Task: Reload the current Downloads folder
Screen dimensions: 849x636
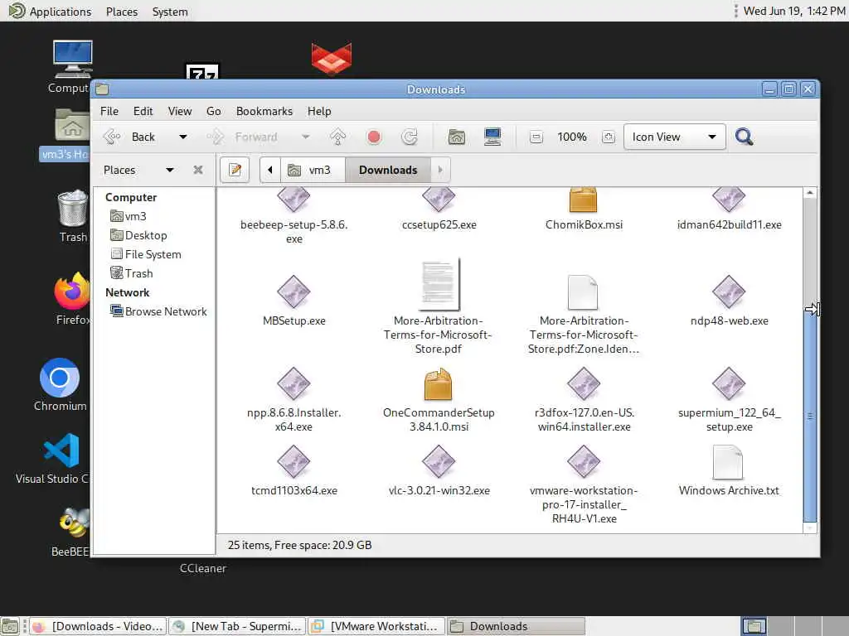Action: pos(410,137)
